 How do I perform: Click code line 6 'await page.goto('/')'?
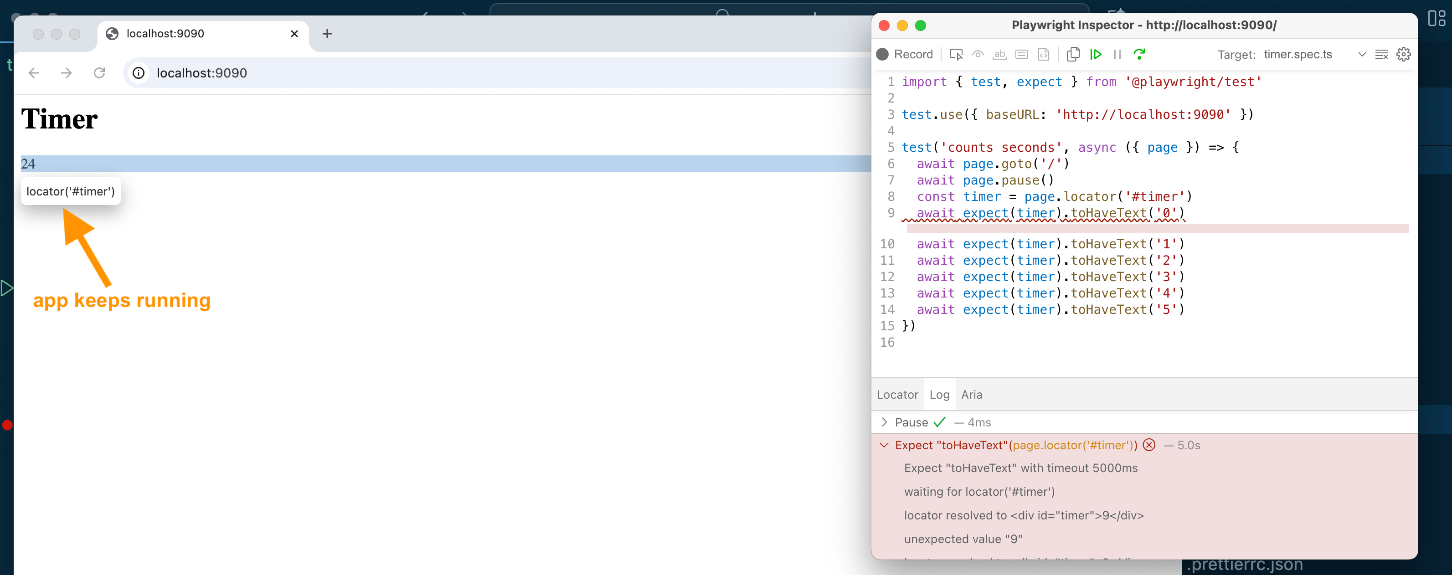coord(993,164)
